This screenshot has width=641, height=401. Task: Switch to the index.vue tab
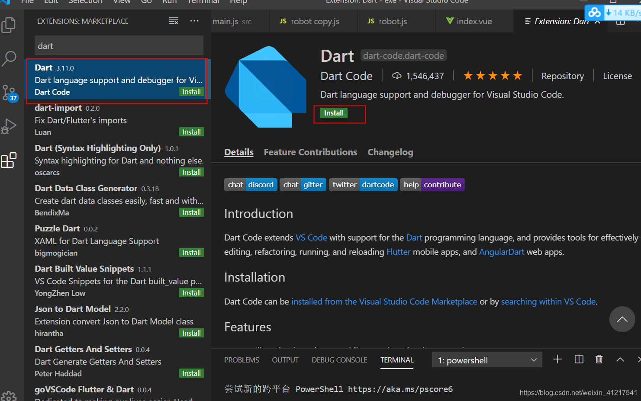tap(474, 22)
